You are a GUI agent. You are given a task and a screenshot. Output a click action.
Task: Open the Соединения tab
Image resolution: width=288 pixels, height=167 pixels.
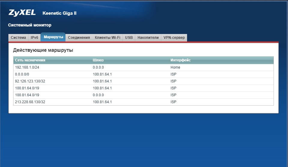[x=79, y=38]
